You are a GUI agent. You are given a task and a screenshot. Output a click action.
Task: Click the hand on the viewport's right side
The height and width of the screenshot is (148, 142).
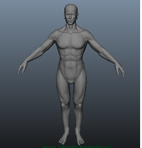[120, 70]
